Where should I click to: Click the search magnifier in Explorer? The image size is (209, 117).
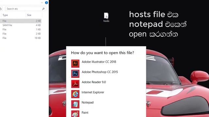[x=43, y=9]
